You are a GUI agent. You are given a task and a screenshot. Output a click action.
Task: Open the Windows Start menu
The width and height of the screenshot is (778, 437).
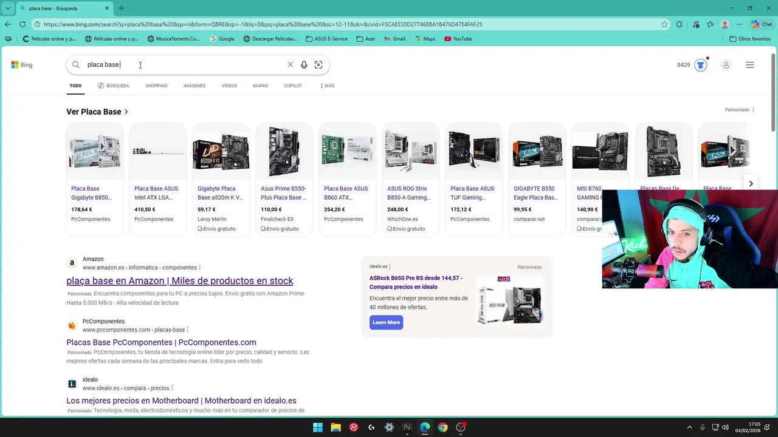click(x=318, y=427)
